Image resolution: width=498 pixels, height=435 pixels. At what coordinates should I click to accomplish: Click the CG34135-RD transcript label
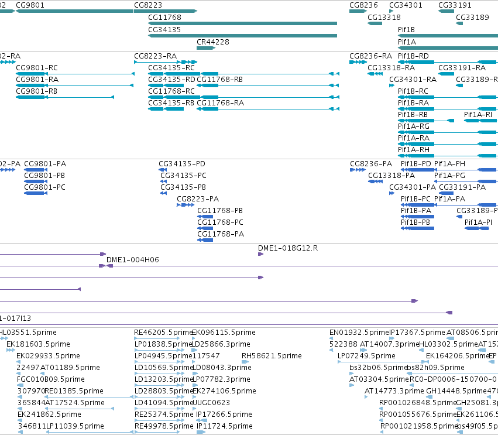point(171,80)
